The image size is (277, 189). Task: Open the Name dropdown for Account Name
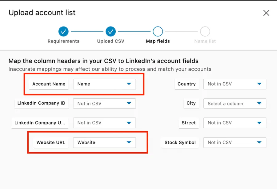tap(104, 84)
